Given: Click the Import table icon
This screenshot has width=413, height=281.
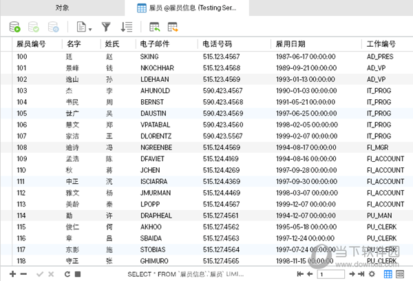Looking at the screenshot, I should pyautogui.click(x=155, y=27).
